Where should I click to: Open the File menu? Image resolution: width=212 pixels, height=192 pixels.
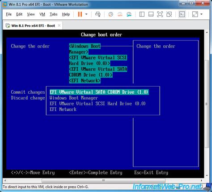click(x=8, y=14)
